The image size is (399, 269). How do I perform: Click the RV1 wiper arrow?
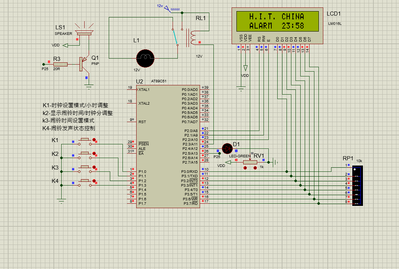tap(250, 158)
